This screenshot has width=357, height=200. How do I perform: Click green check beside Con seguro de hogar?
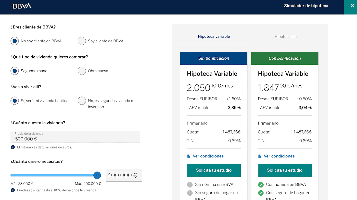(261, 193)
